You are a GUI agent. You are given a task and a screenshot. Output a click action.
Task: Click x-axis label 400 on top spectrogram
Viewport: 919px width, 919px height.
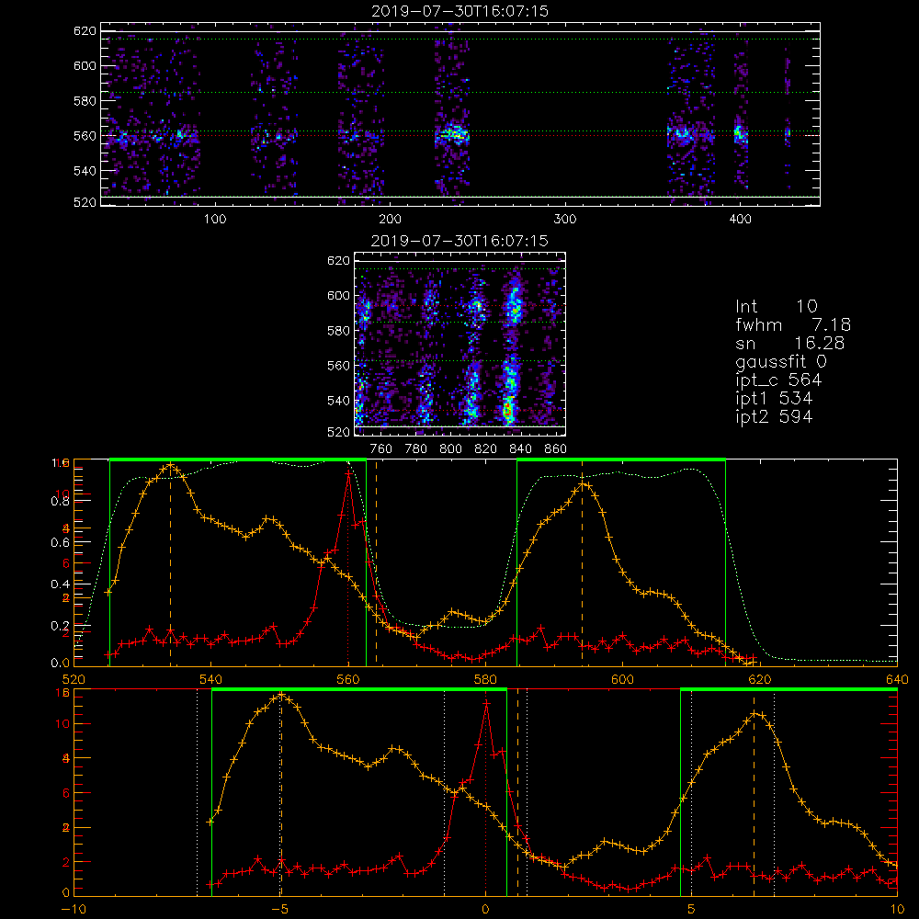point(740,220)
